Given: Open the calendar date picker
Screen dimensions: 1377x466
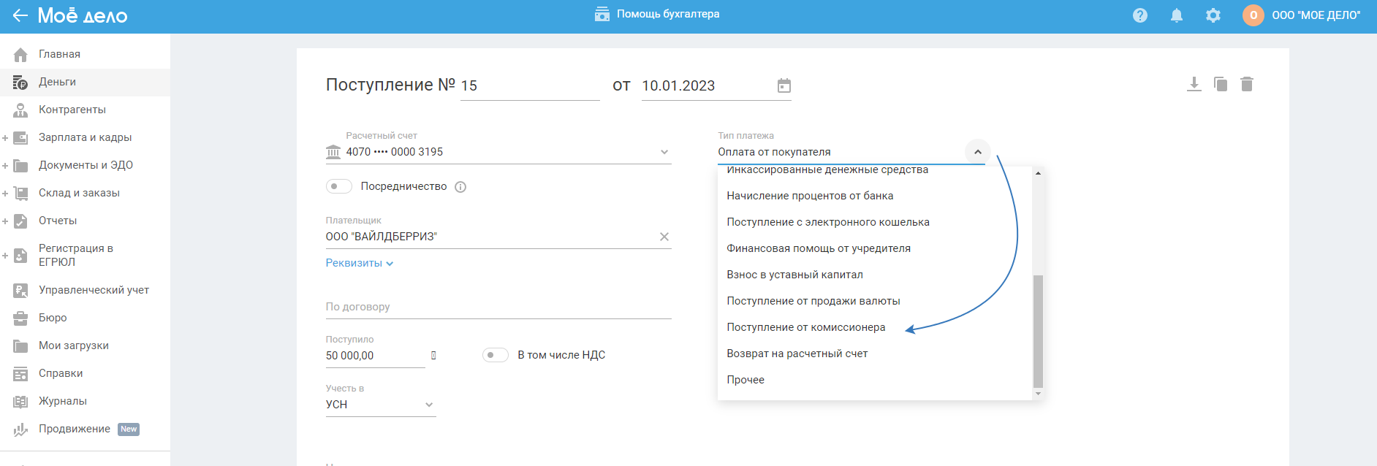Looking at the screenshot, I should tap(784, 85).
